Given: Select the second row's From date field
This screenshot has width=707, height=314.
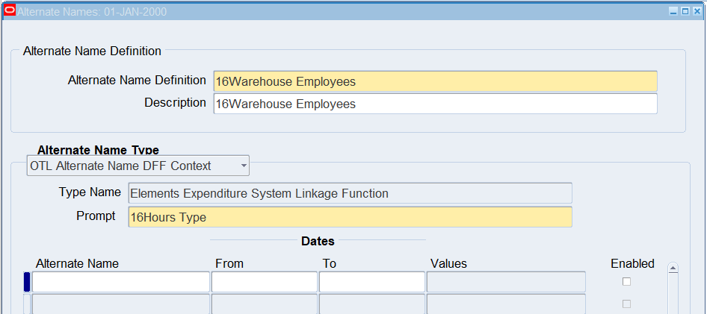Looking at the screenshot, I should [265, 304].
